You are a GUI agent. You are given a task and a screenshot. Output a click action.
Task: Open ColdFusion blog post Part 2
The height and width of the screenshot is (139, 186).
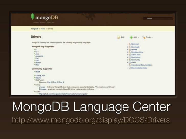[x=55, y=82]
